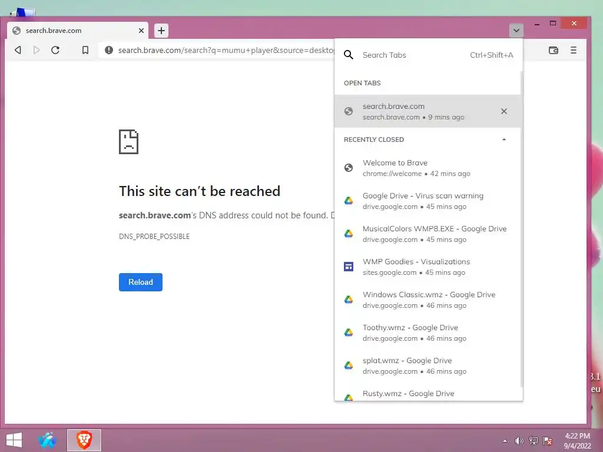Close the open search.brave.com tab from list
The image size is (603, 452).
click(504, 111)
